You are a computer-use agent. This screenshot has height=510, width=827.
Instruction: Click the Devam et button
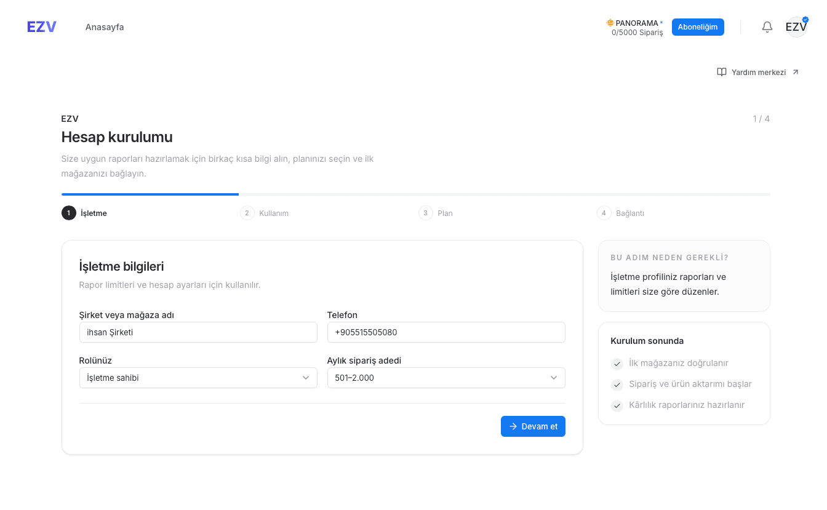(x=533, y=426)
